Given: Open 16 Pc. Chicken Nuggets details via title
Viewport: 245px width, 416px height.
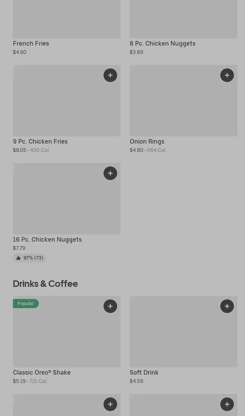Looking at the screenshot, I should 47,239.
